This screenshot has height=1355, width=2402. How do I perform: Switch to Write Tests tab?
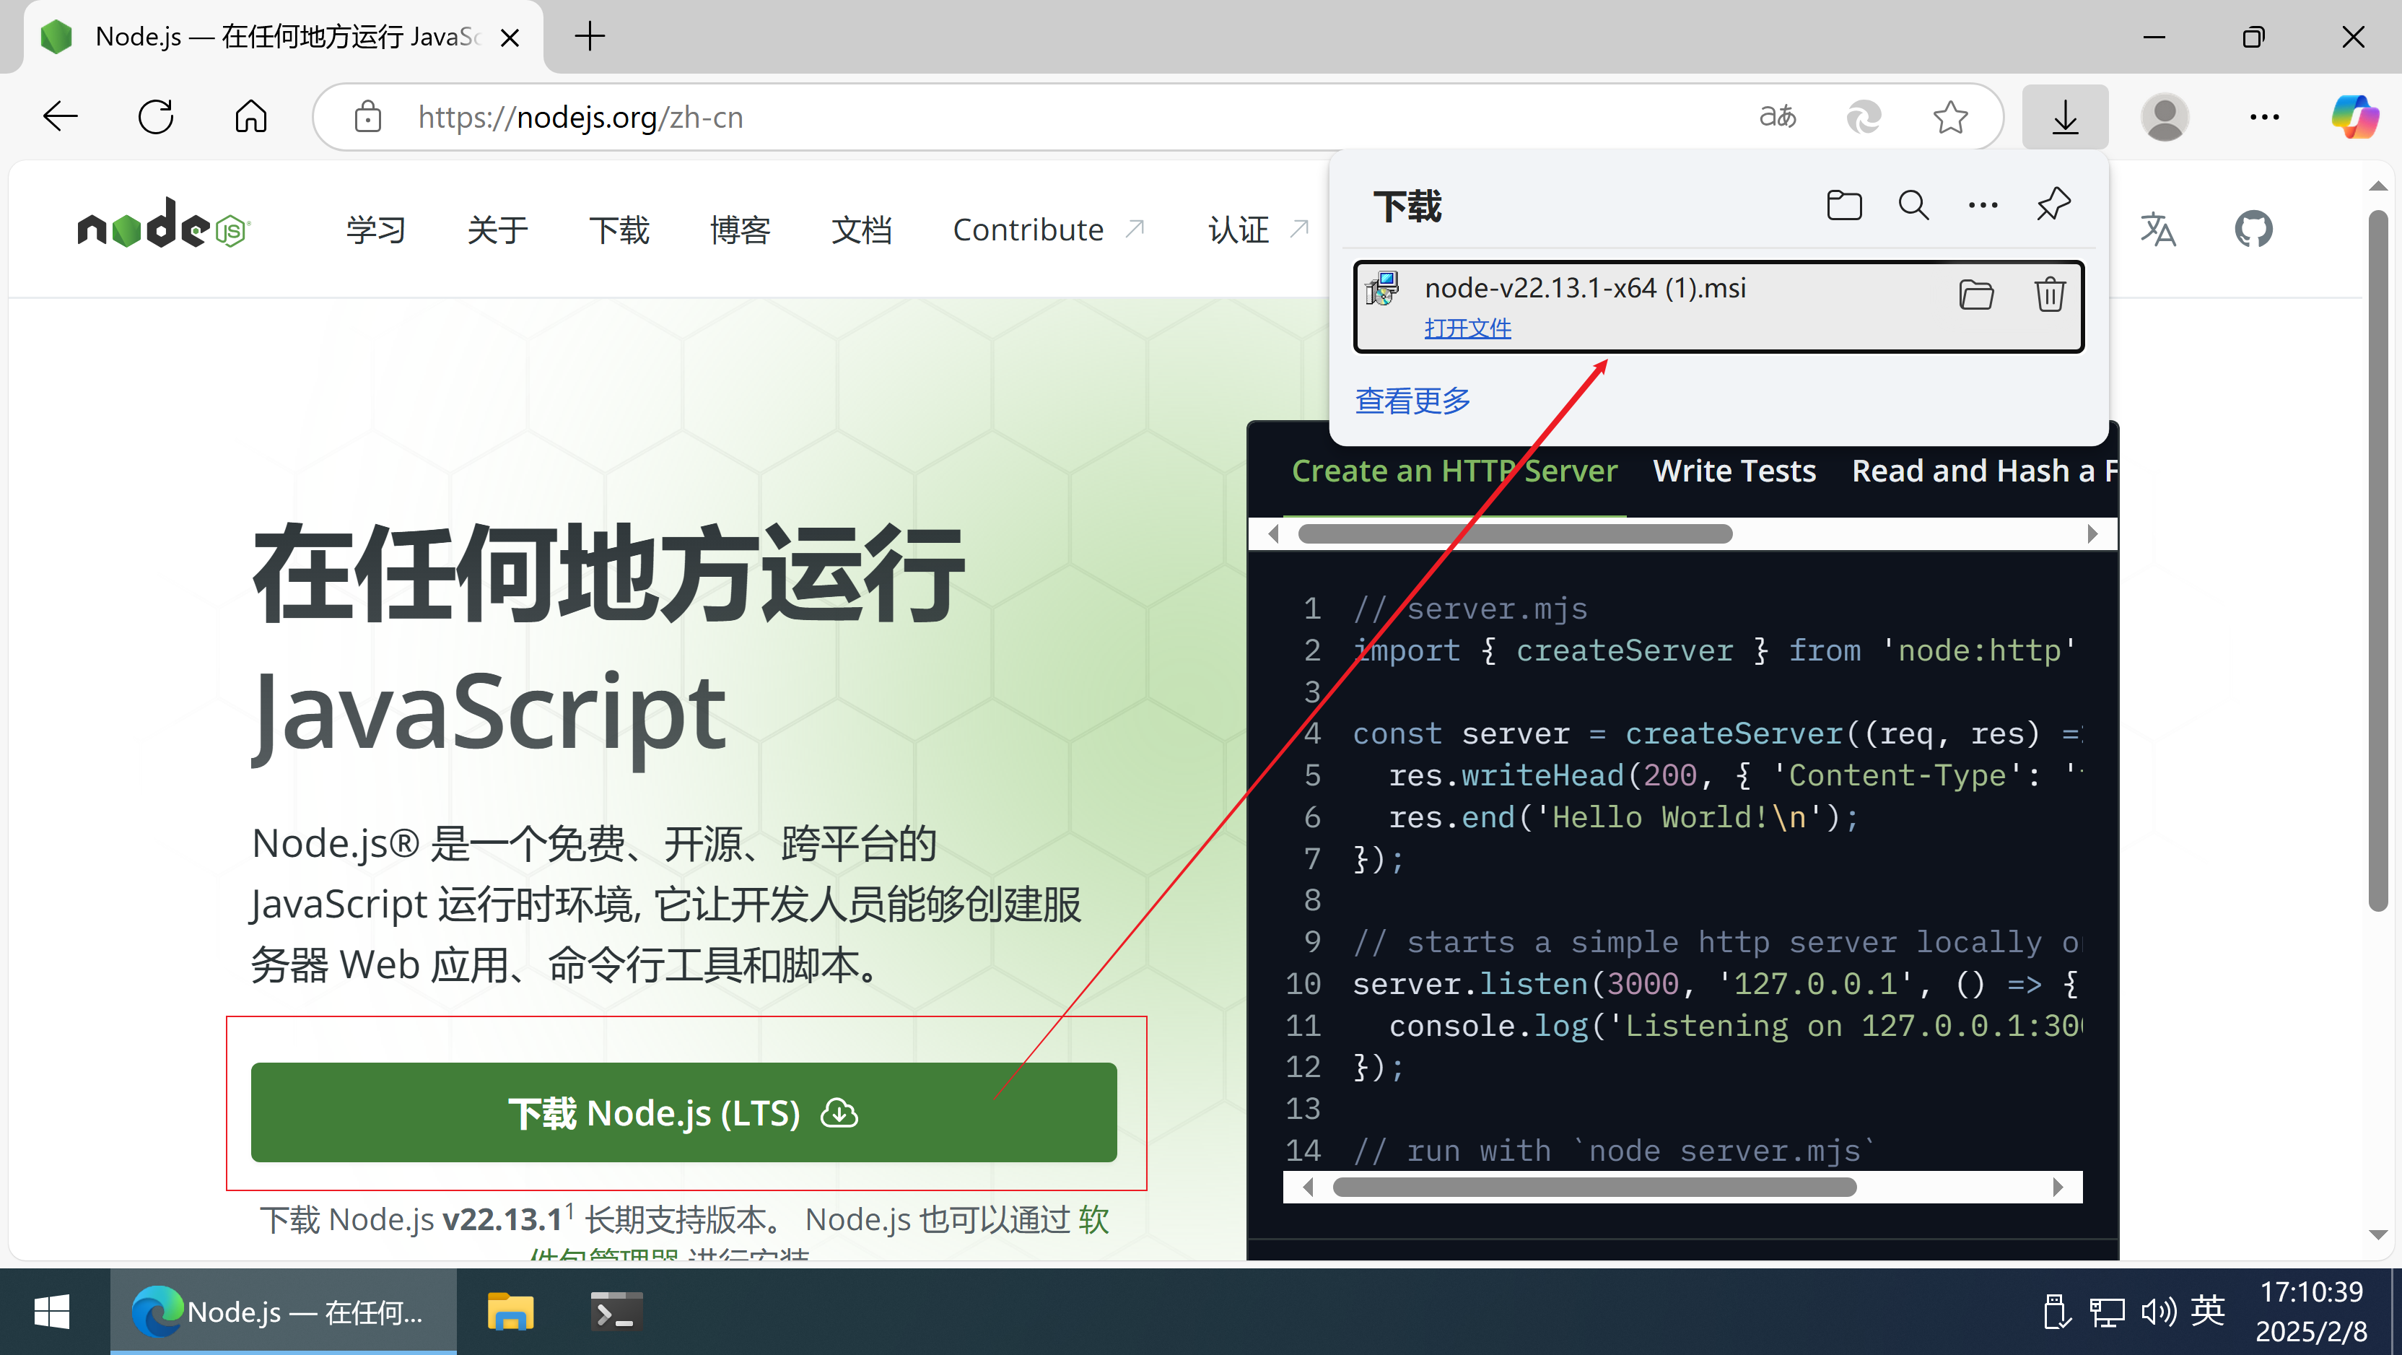point(1736,471)
